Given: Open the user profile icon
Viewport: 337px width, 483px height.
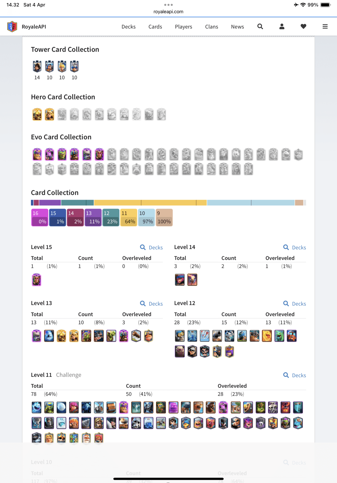Looking at the screenshot, I should pos(282,27).
